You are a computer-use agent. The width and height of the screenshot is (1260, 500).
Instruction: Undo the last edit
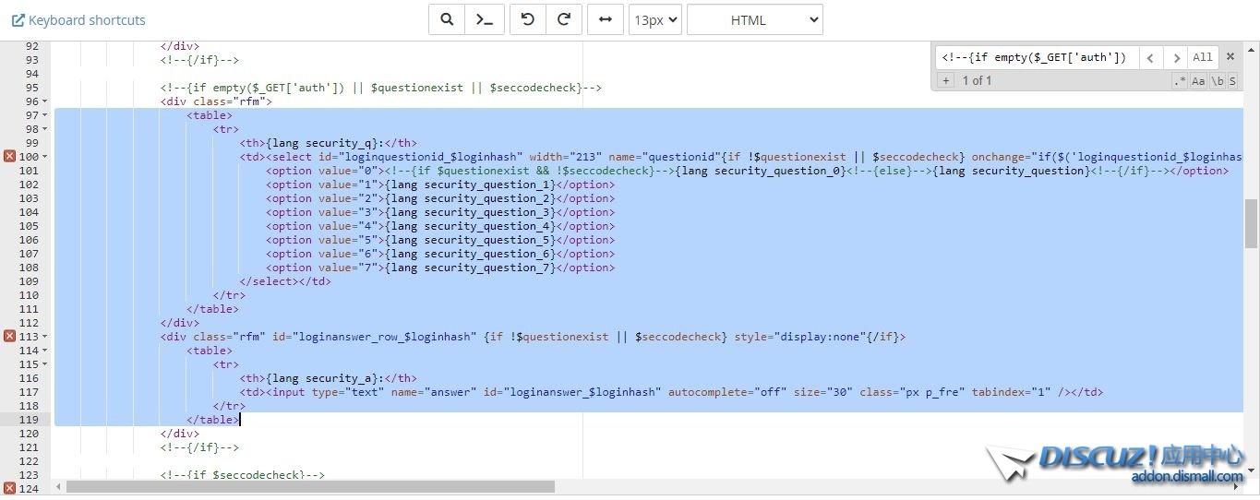(528, 19)
